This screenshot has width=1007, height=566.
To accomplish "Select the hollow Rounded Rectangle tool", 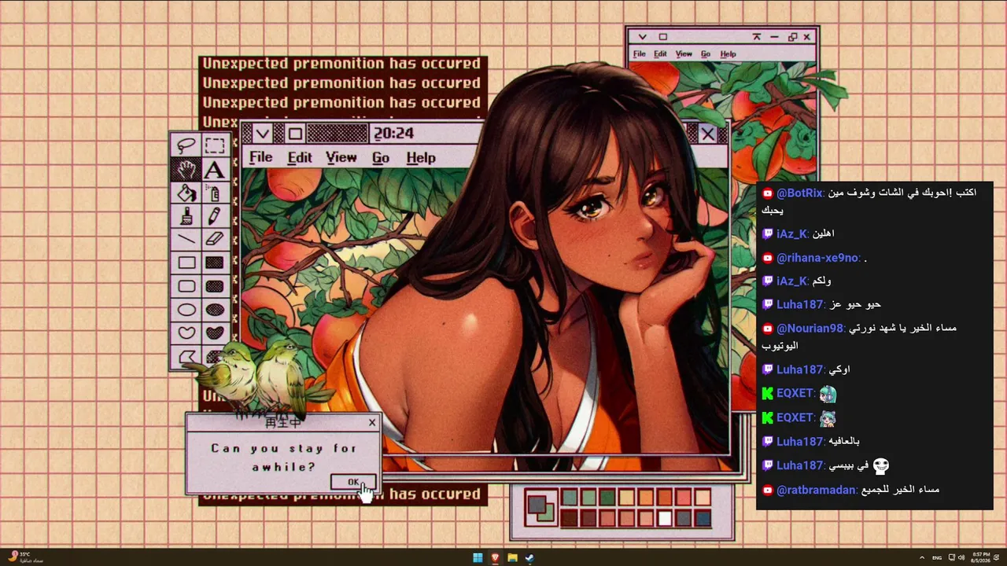I will click(186, 286).
